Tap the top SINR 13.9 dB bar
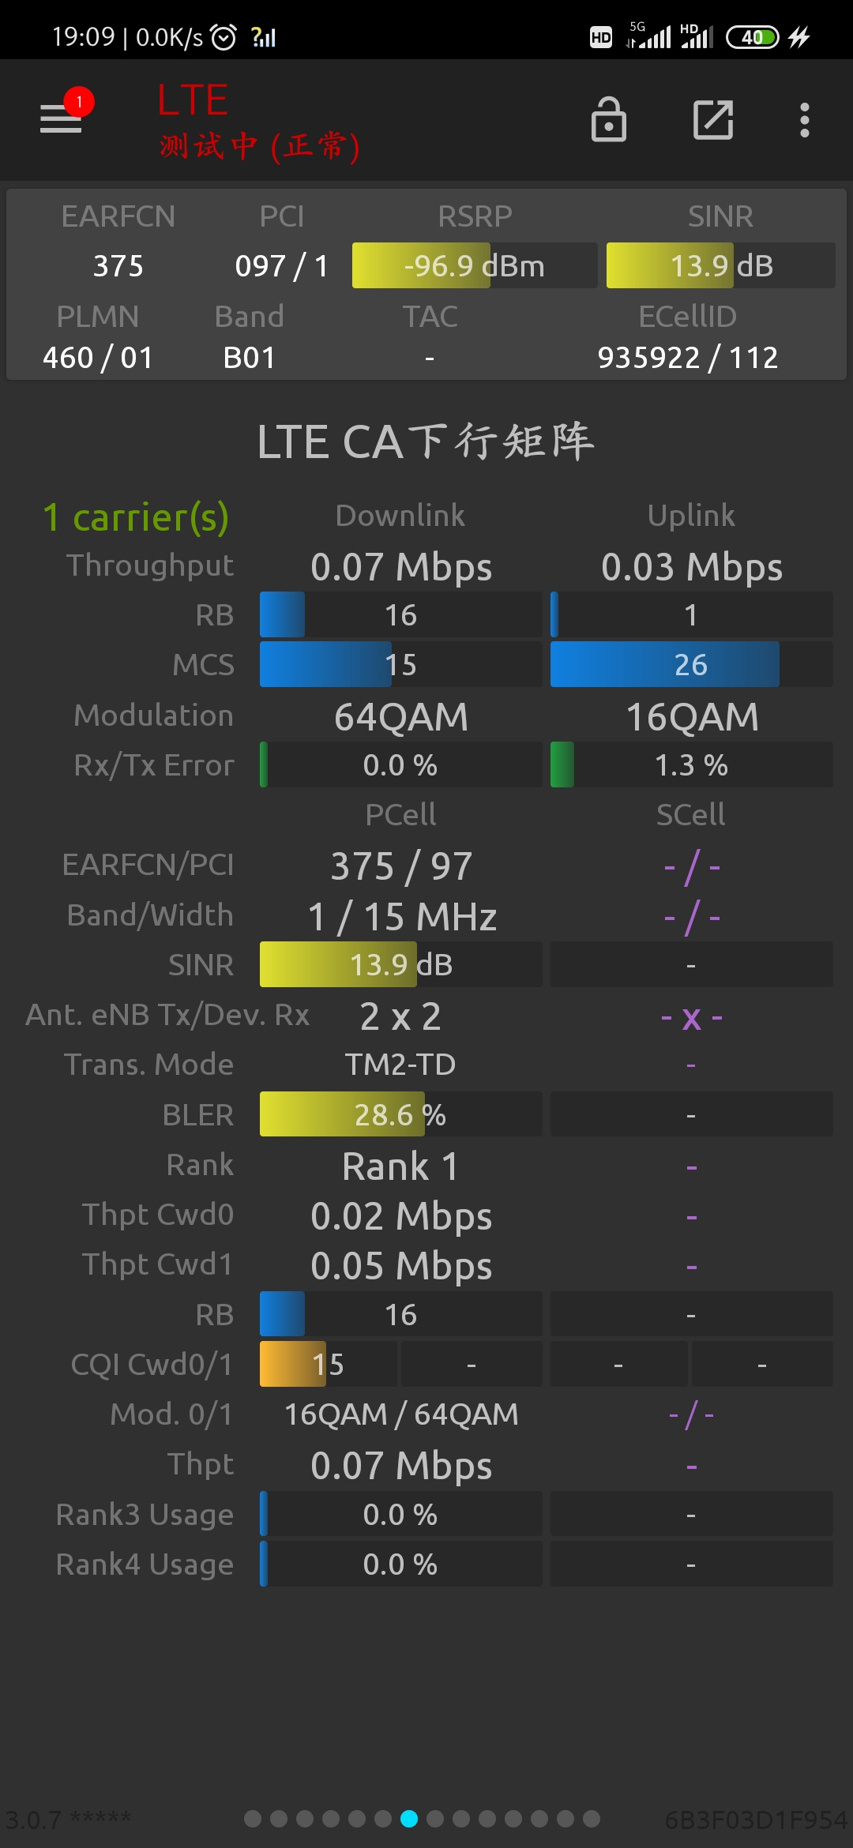853x1848 pixels. tap(720, 265)
